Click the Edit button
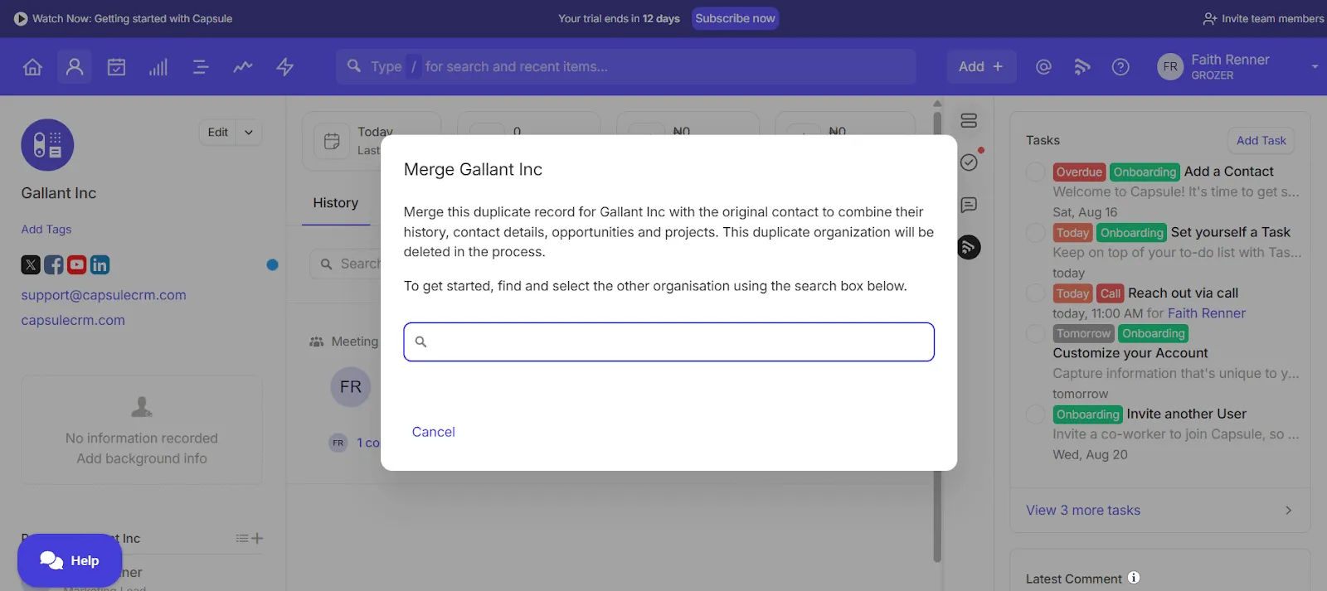This screenshot has height=591, width=1327. (218, 133)
